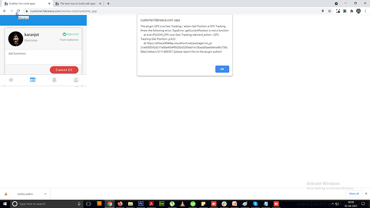The image size is (370, 208).
Task: Go forward in browser history
Action: pyautogui.click(x=11, y=11)
